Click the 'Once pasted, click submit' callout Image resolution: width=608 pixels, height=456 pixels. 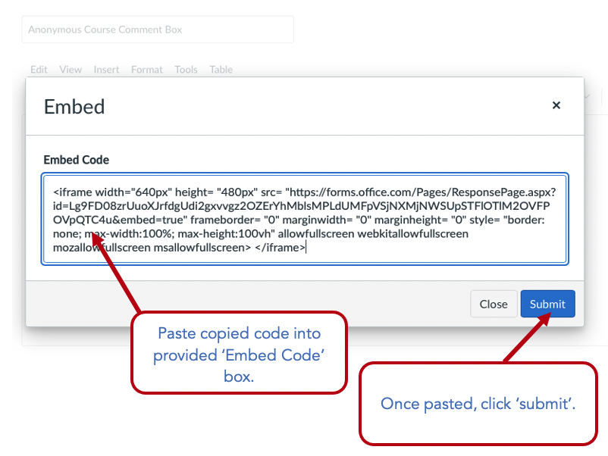[478, 403]
